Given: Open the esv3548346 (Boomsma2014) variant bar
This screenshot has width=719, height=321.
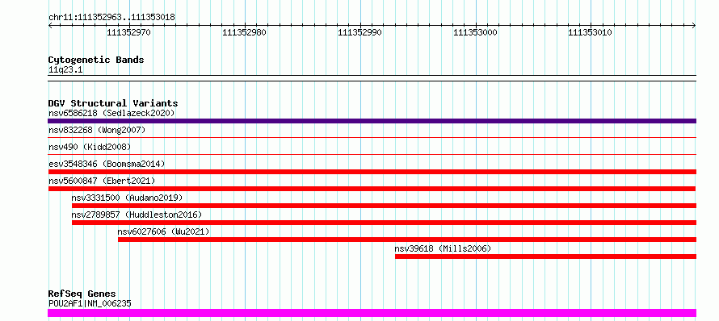Looking at the screenshot, I should click(372, 172).
